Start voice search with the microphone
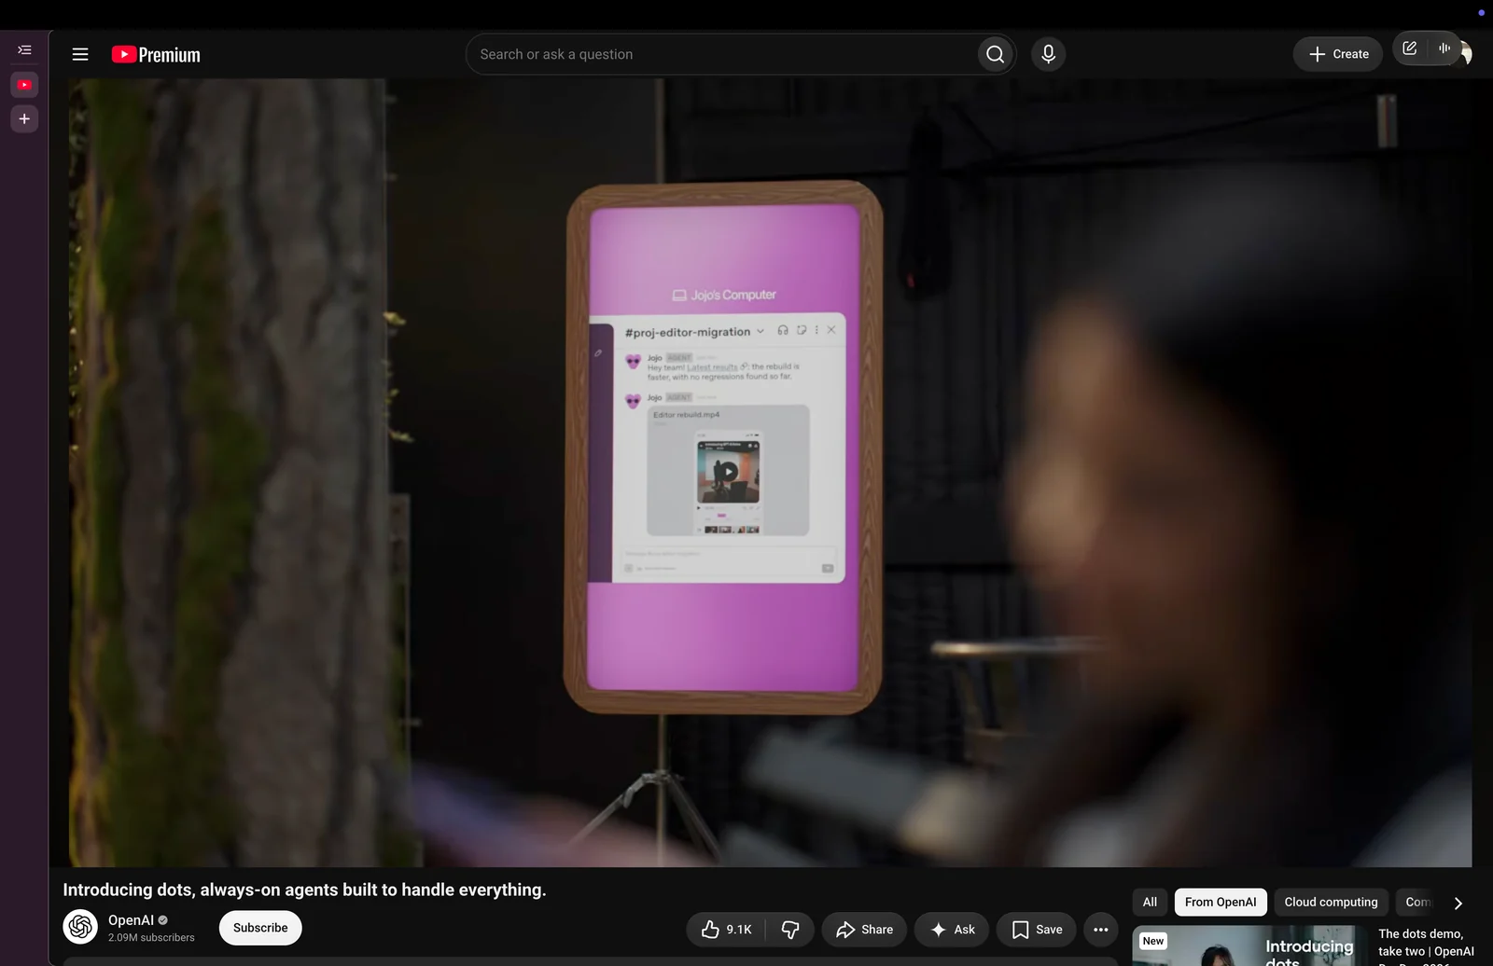Viewport: 1493px width, 966px height. (1049, 54)
